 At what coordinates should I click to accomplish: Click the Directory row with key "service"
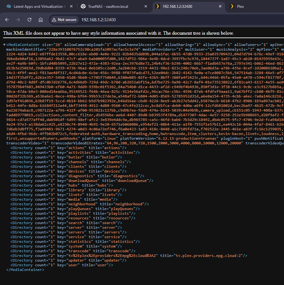pyautogui.click(x=68, y=237)
